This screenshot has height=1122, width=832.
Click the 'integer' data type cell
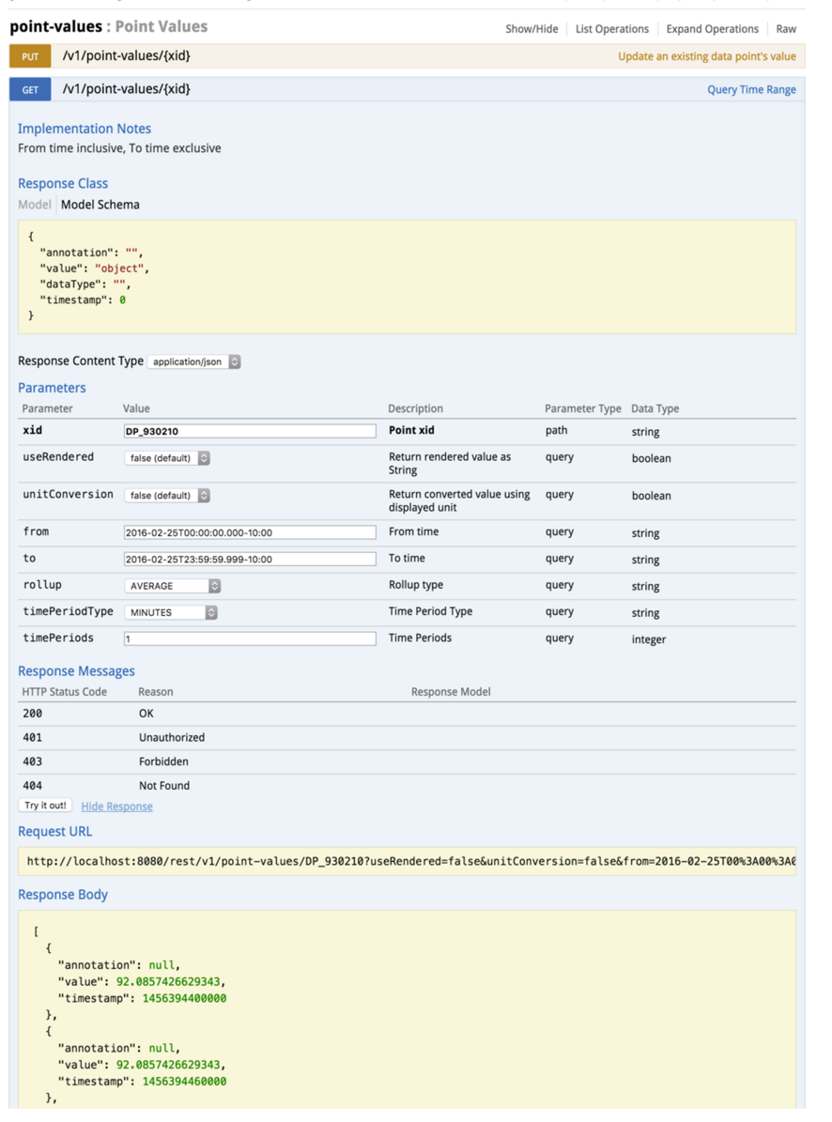click(x=649, y=639)
